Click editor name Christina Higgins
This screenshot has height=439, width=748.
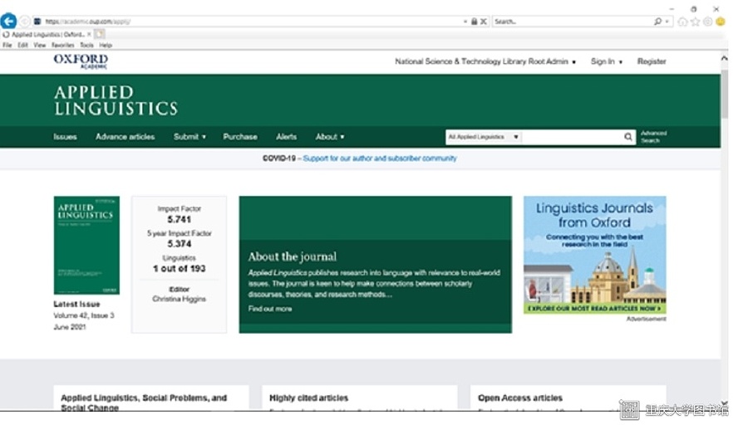coord(179,299)
